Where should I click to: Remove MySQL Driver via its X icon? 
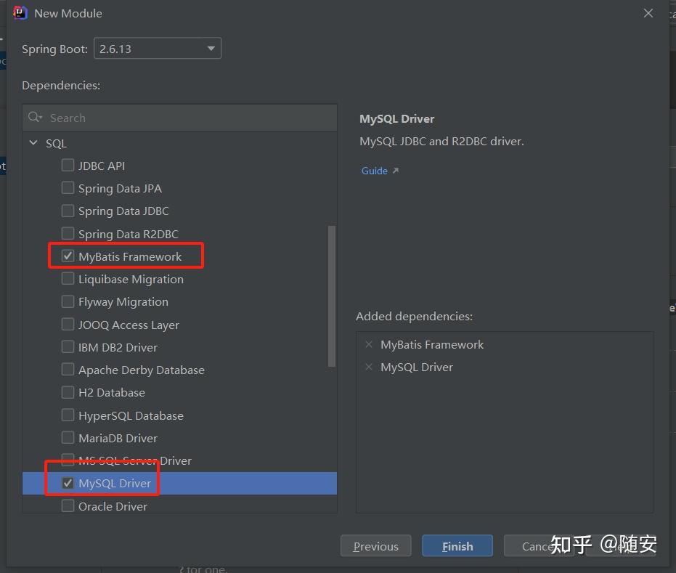[x=369, y=367]
